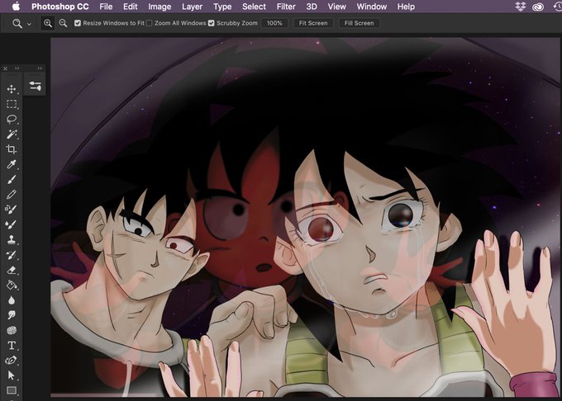
Task: Open the Select menu
Action: tap(254, 7)
